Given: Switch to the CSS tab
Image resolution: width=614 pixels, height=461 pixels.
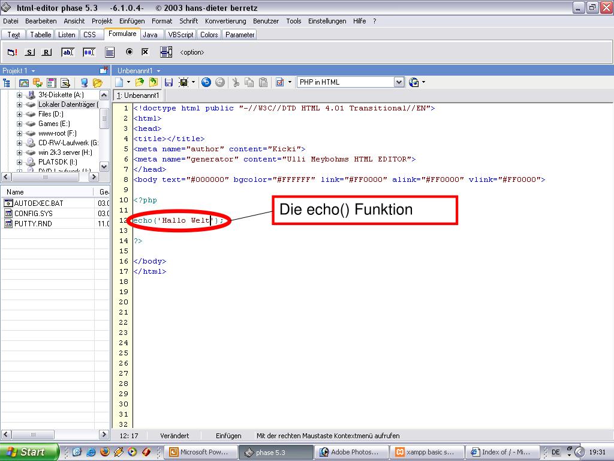Looking at the screenshot, I should [x=90, y=34].
